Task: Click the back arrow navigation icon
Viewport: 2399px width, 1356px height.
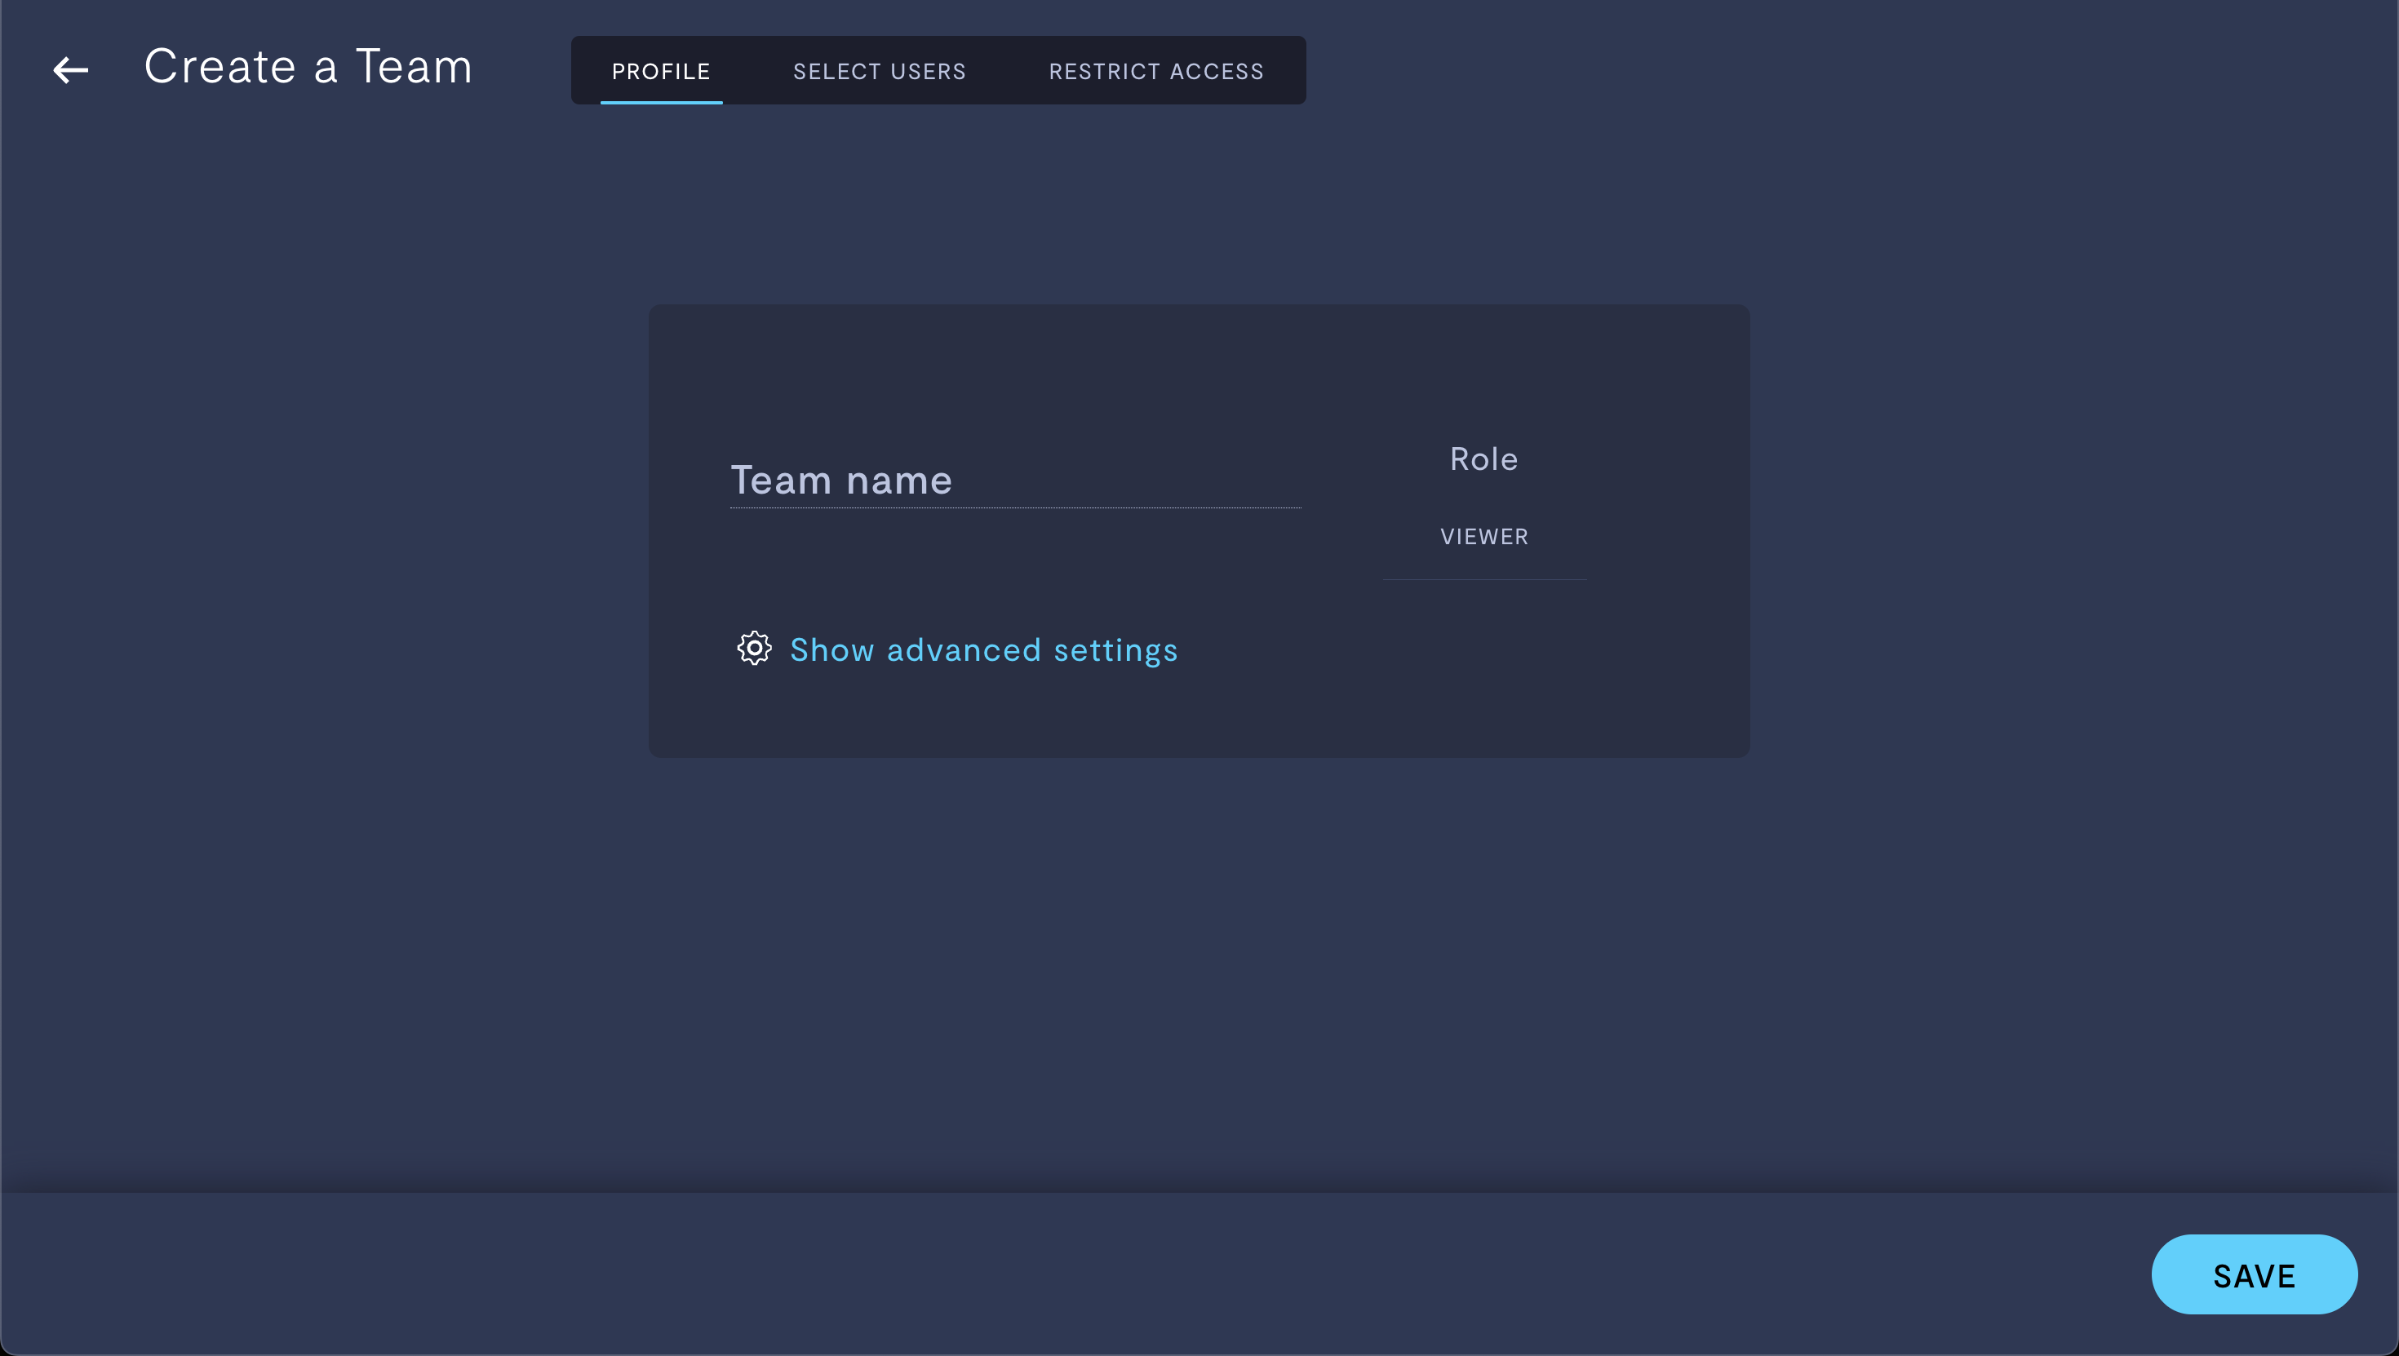Action: (71, 69)
